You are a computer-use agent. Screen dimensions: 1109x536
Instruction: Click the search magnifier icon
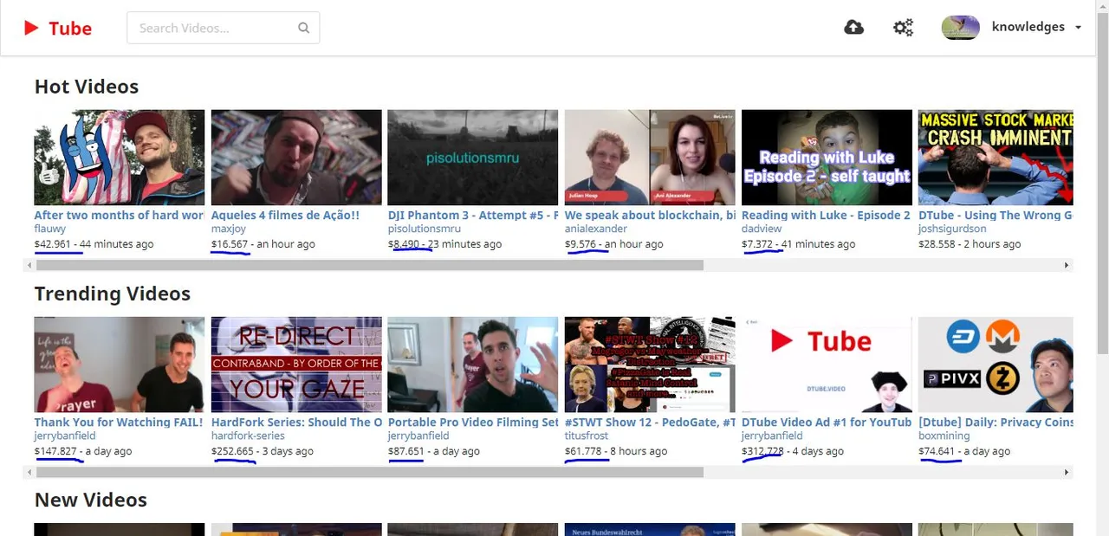(303, 28)
